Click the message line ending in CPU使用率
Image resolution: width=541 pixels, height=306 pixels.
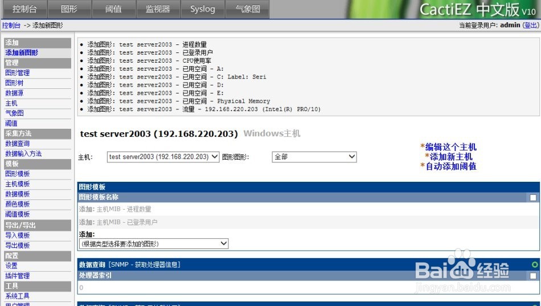click(149, 61)
